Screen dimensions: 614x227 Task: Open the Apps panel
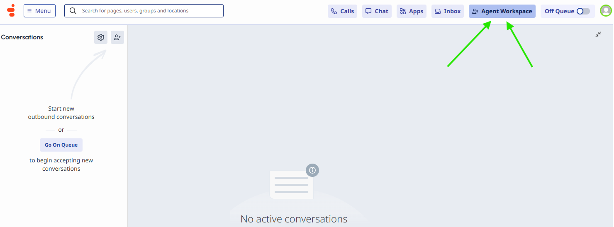pos(412,11)
